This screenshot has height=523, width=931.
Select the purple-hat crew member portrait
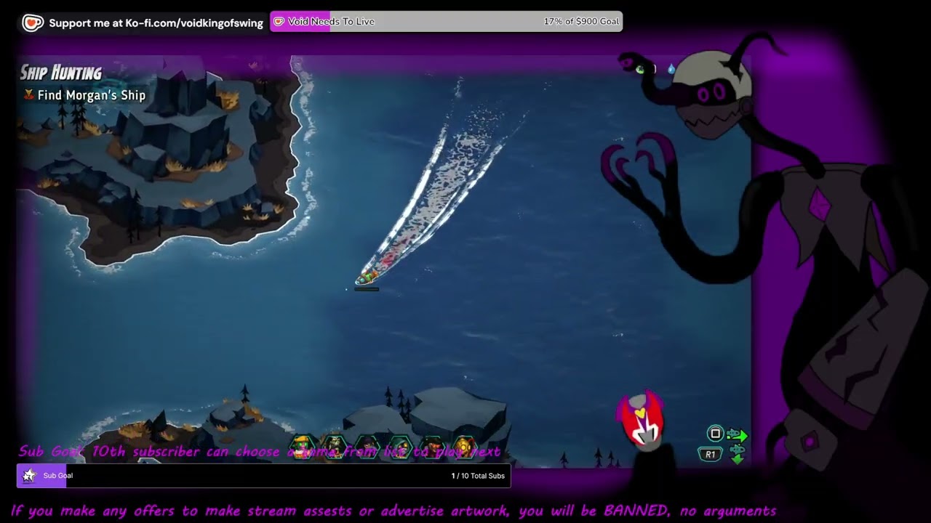click(x=367, y=445)
